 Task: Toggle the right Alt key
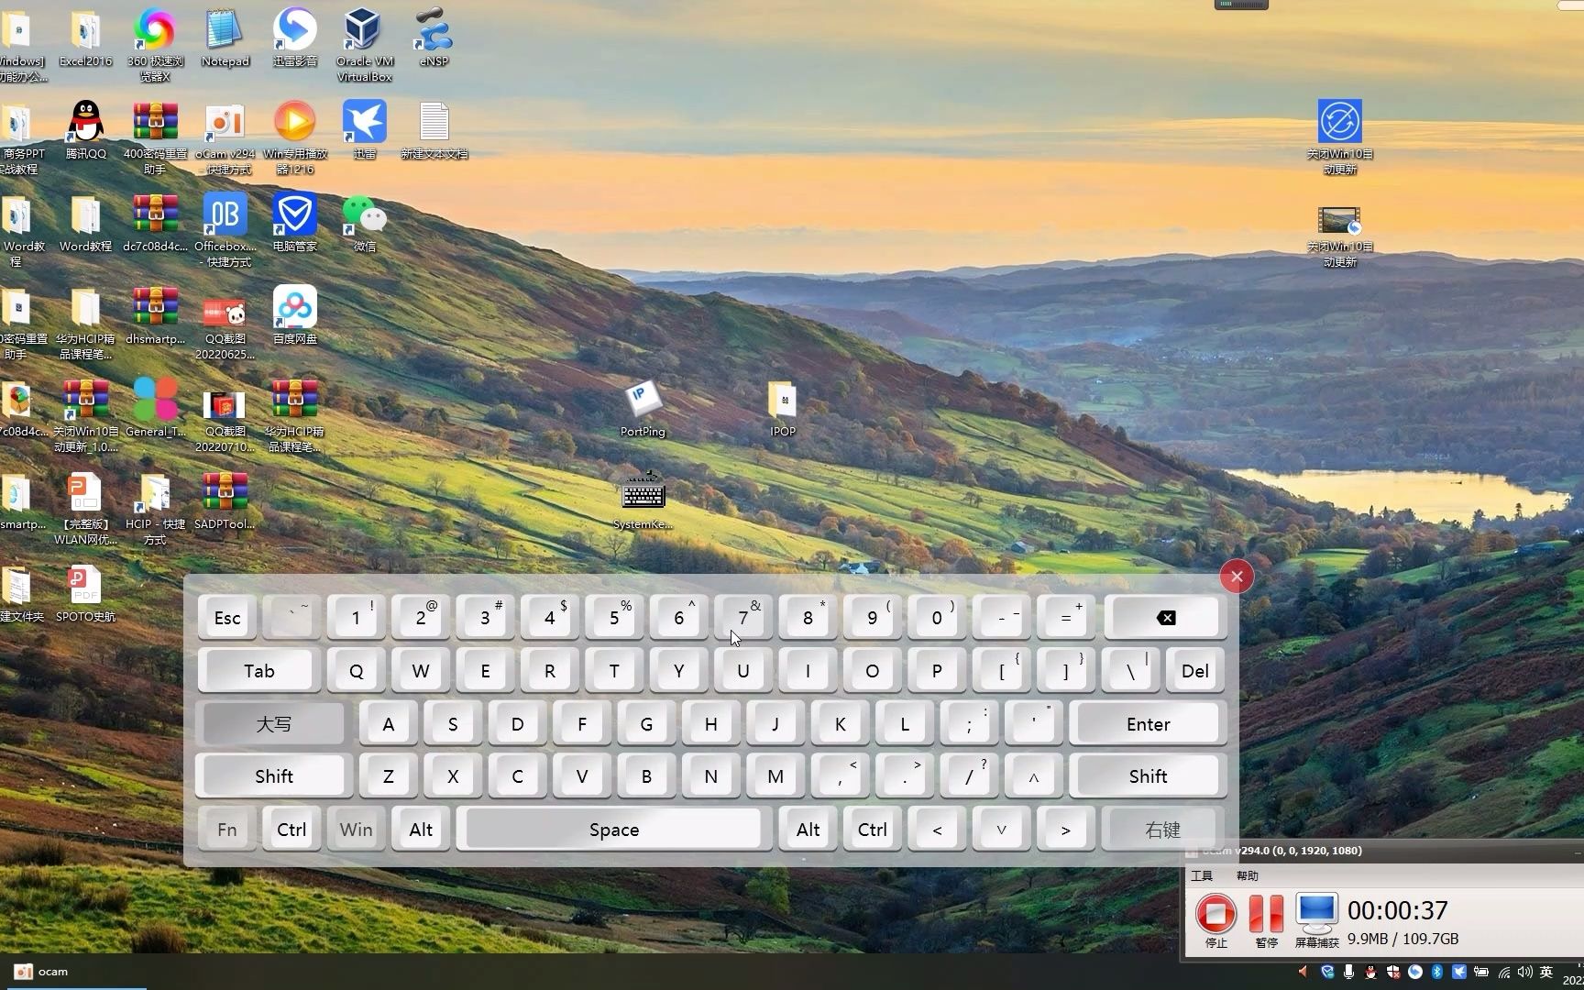808,830
